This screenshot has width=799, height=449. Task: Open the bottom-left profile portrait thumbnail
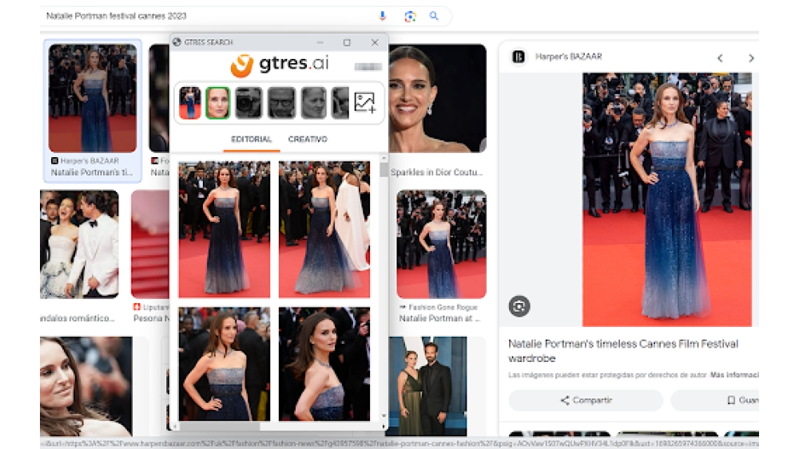pos(86,386)
